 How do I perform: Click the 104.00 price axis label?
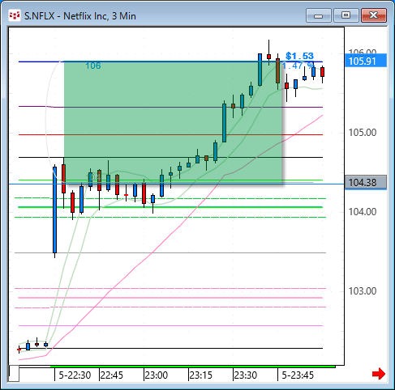coord(363,212)
